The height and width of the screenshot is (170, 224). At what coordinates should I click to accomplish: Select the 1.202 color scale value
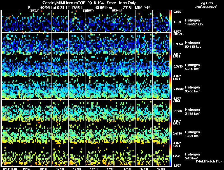coord(176,156)
